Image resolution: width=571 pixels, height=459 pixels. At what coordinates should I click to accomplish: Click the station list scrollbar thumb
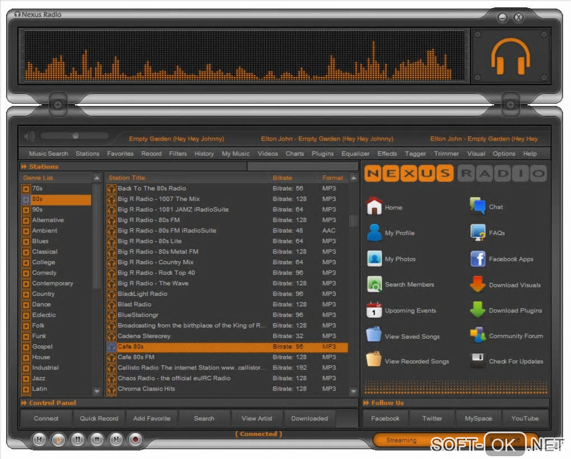pyautogui.click(x=353, y=221)
